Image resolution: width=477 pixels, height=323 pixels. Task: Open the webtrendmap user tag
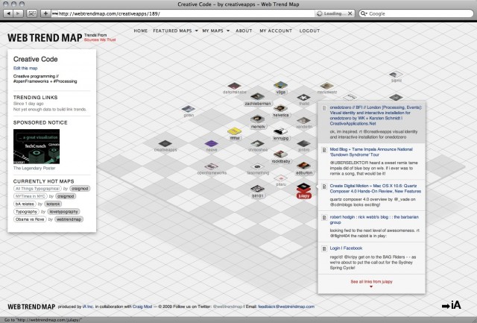pyautogui.click(x=69, y=219)
